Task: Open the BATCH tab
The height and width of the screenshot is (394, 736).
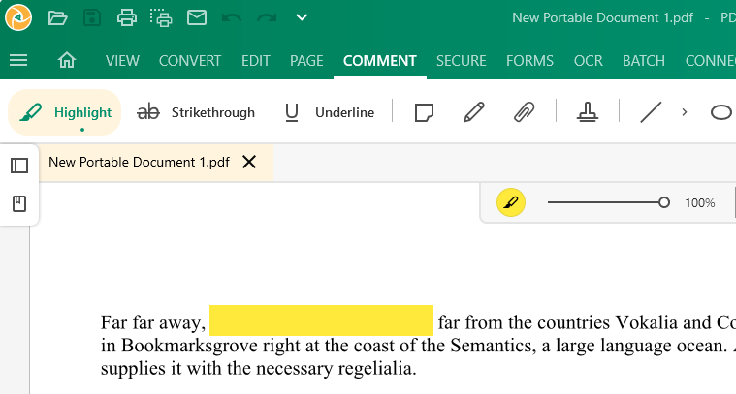Action: tap(644, 61)
